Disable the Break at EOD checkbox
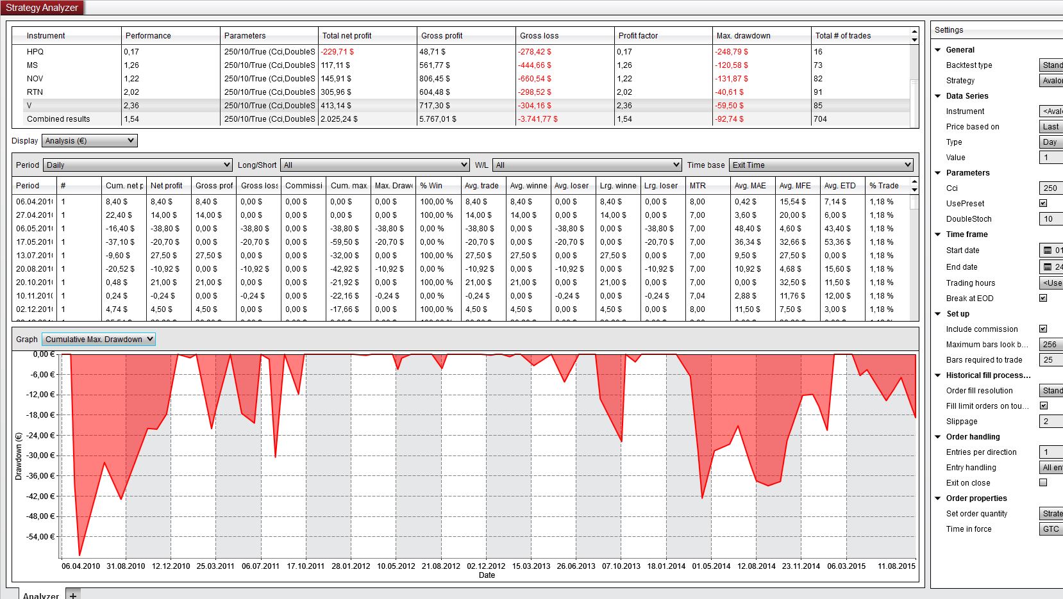The height and width of the screenshot is (599, 1063). pos(1043,299)
